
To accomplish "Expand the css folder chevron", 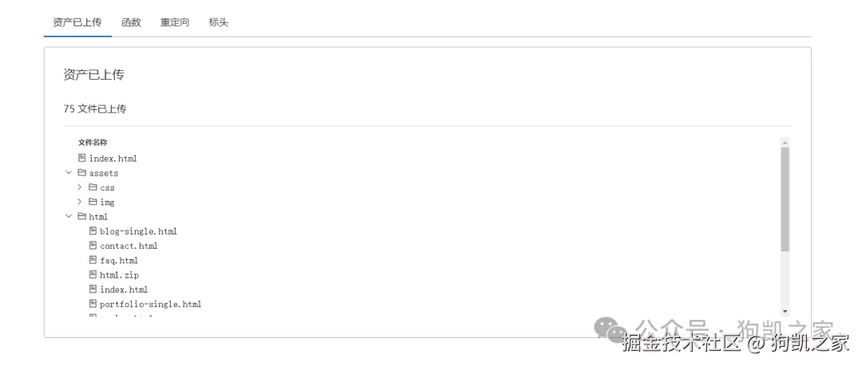I will (x=80, y=187).
